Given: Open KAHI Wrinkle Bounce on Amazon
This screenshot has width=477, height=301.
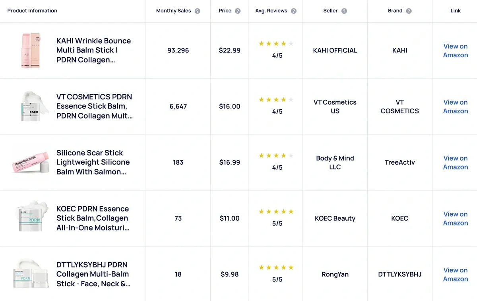Looking at the screenshot, I should tap(456, 50).
